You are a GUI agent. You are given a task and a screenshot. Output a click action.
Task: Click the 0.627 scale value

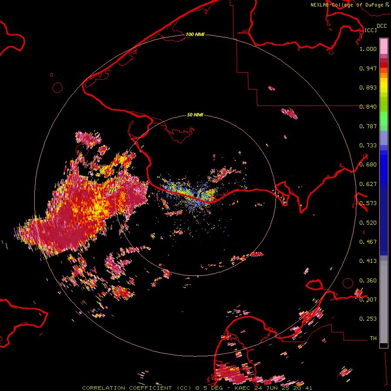[x=368, y=184]
